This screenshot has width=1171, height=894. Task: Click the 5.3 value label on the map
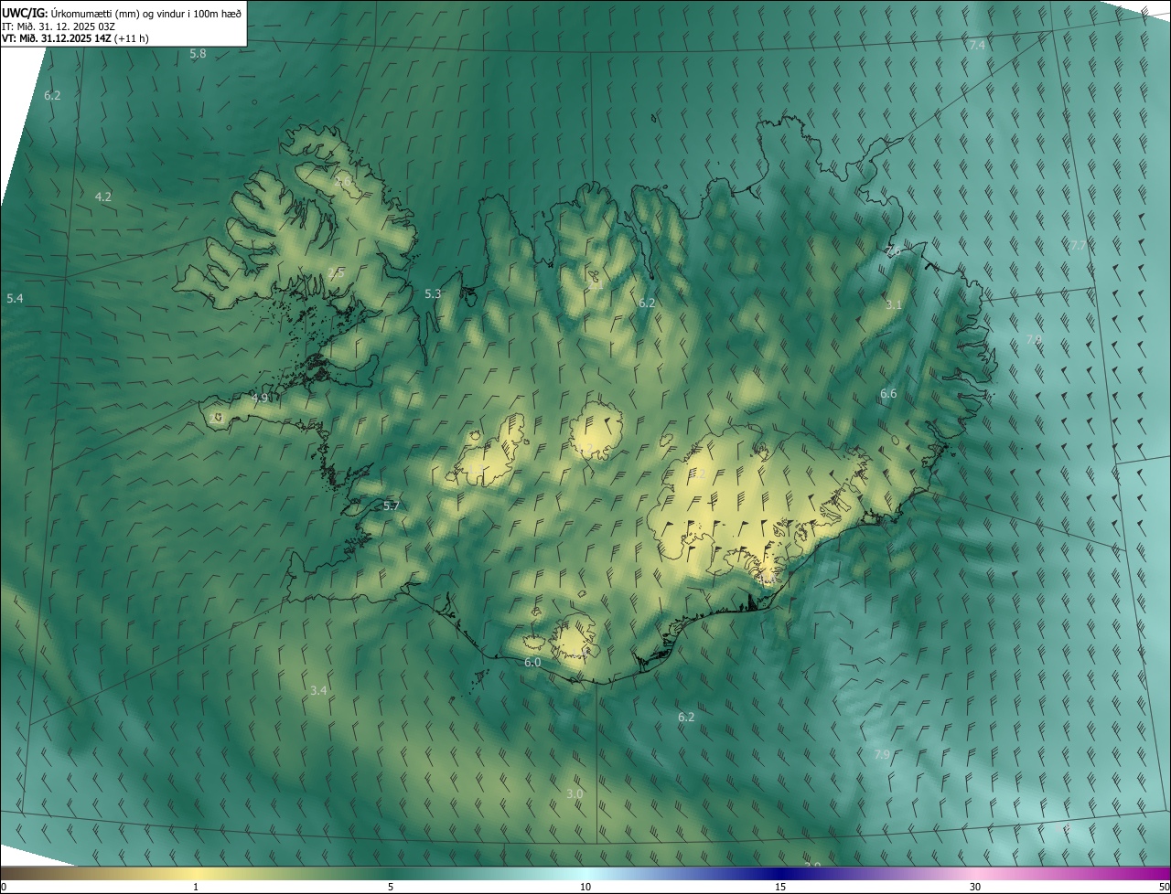433,293
